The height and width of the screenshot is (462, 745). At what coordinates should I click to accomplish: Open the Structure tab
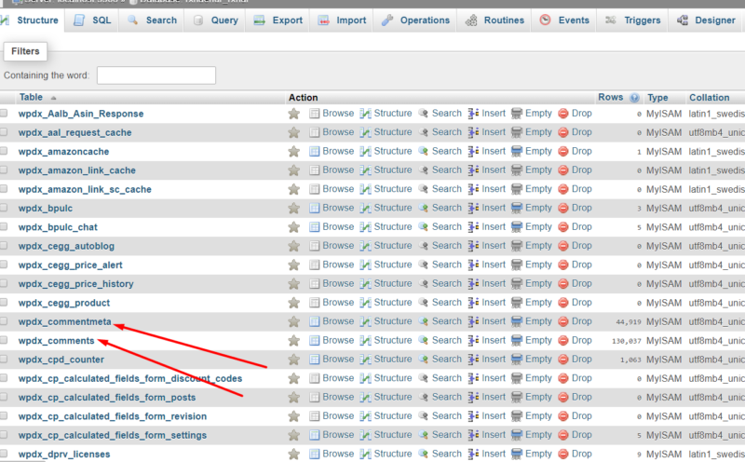[x=32, y=20]
